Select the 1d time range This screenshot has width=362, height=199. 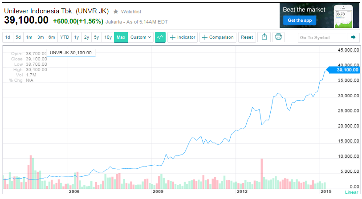[8, 37]
